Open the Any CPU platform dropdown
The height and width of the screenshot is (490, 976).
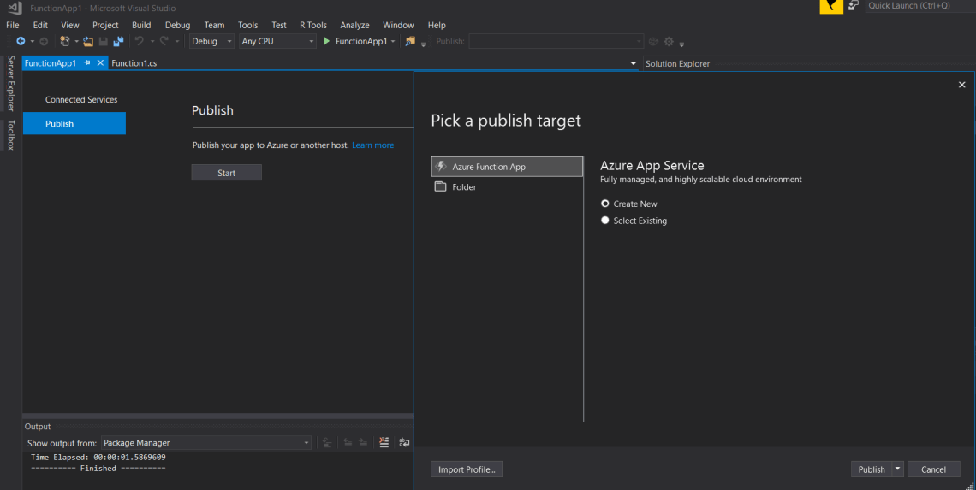pyautogui.click(x=277, y=41)
